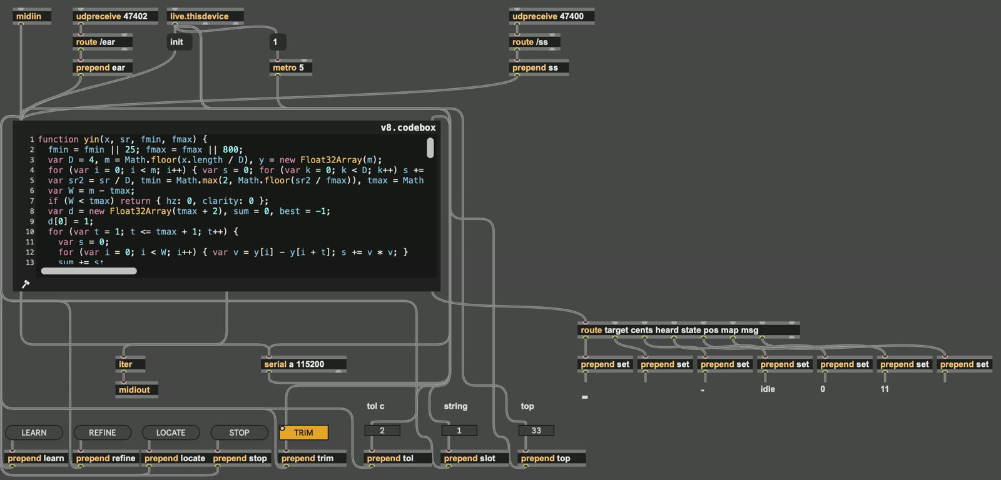Select the horizontal scrollbar in the codebox
The height and width of the screenshot is (480, 1001).
coord(89,271)
